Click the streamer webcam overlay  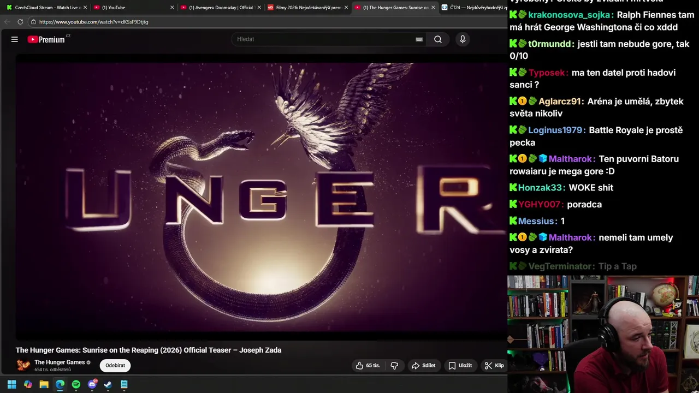coord(603,334)
